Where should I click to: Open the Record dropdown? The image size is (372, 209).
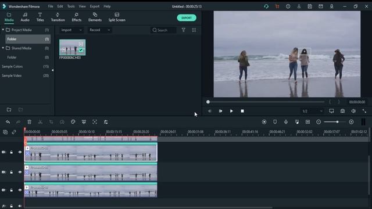click(99, 30)
